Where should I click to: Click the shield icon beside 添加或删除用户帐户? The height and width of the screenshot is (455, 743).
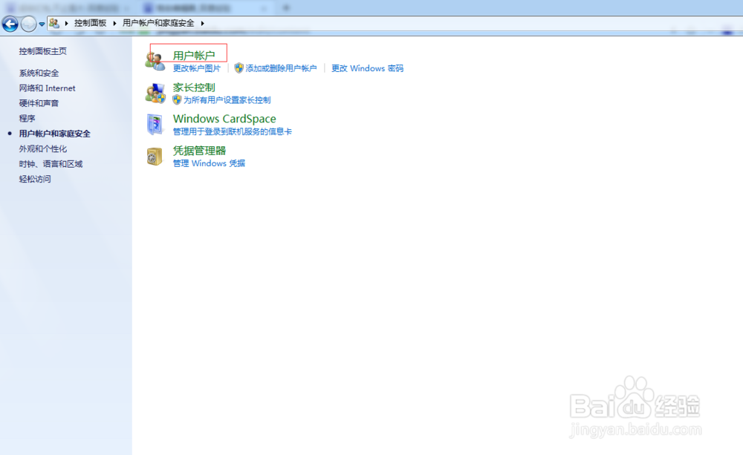point(239,68)
